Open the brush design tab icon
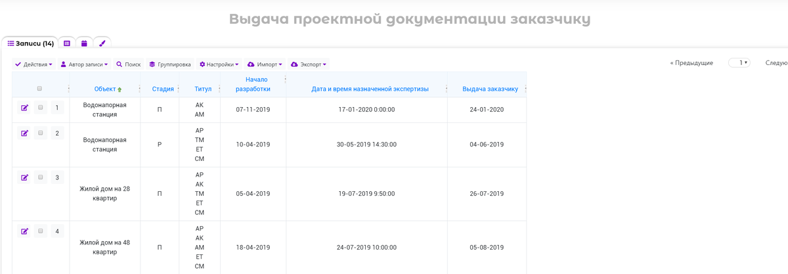788x274 pixels. pyautogui.click(x=102, y=43)
